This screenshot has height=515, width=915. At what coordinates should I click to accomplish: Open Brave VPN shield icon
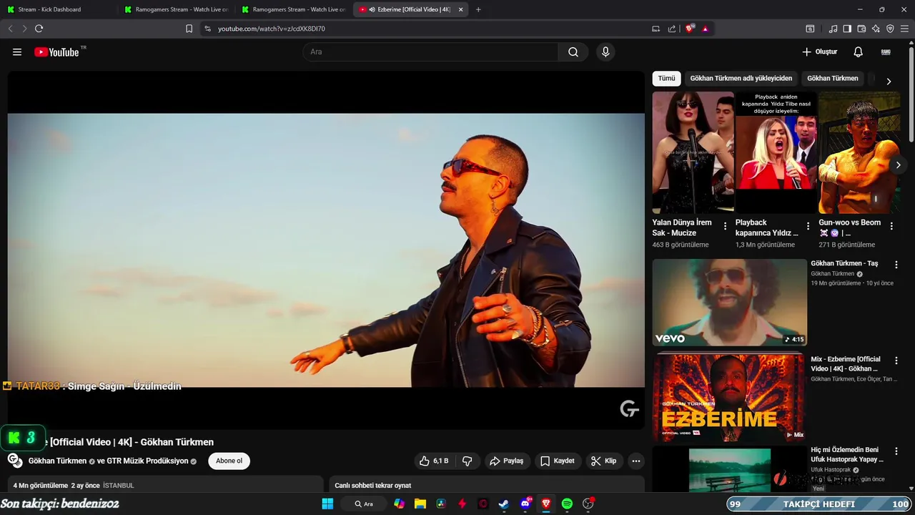[x=890, y=29]
